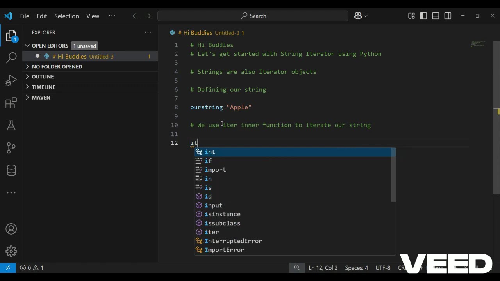This screenshot has height=281, width=500.
Task: Click the ourstring="Apple" code line
Action: (x=221, y=107)
